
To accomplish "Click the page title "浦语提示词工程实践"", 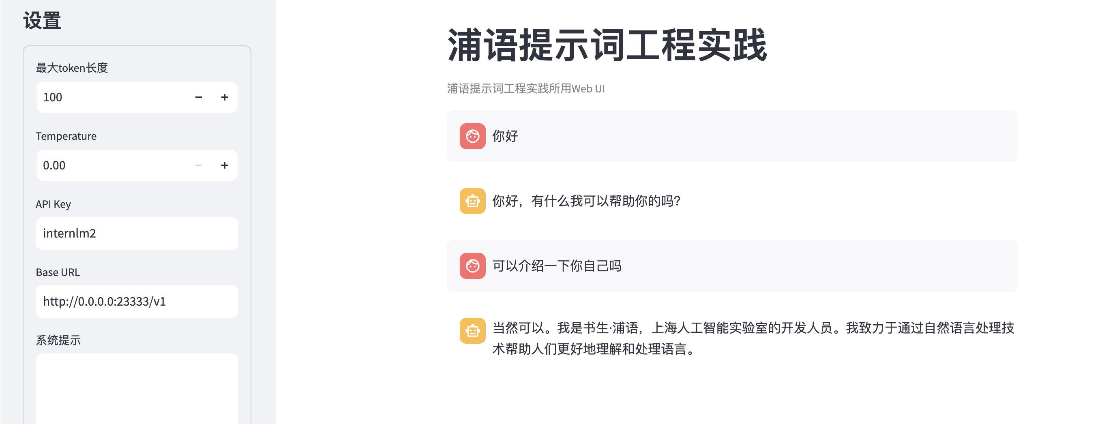I will [607, 45].
